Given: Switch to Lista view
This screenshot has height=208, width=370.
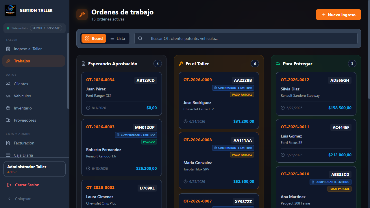Looking at the screenshot, I should click(x=118, y=38).
